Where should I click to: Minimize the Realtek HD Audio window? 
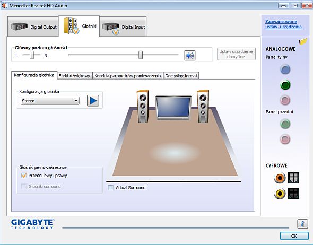pyautogui.click(x=283, y=6)
